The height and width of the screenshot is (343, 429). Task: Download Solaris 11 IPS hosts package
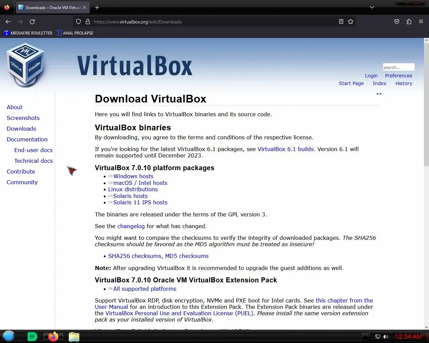[140, 202]
